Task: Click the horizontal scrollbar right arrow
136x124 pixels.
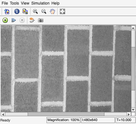Action: [x=129, y=114]
